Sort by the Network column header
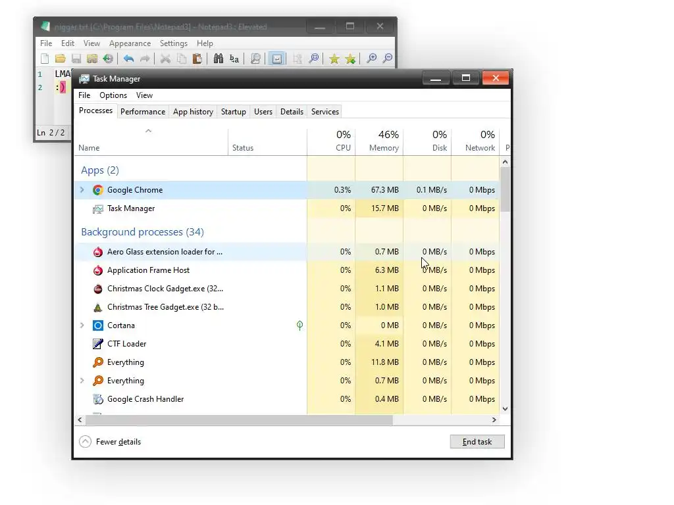The width and height of the screenshot is (674, 505). pyautogui.click(x=475, y=141)
